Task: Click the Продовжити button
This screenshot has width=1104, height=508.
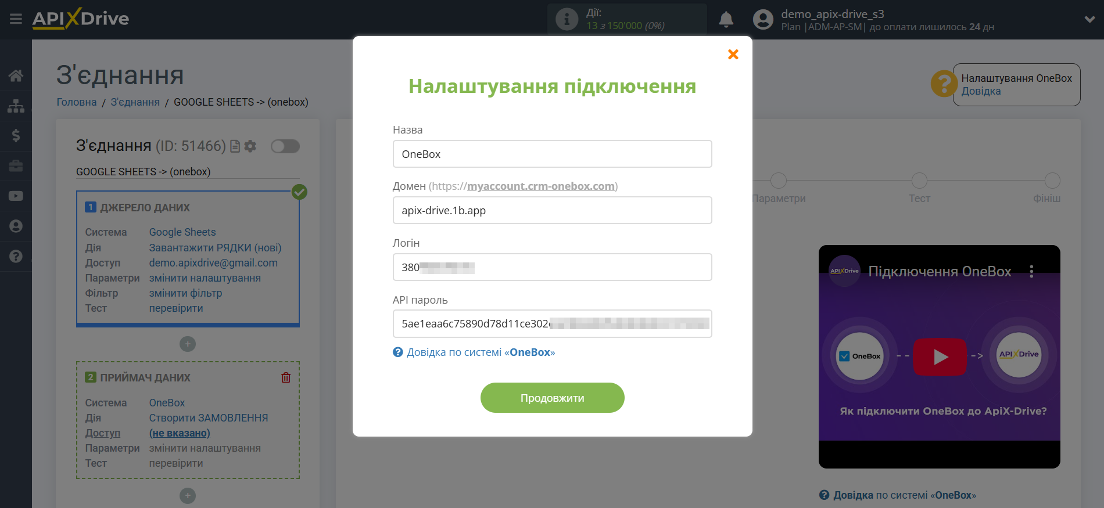Action: pyautogui.click(x=552, y=398)
